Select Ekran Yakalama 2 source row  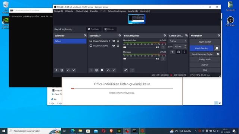(104, 41)
